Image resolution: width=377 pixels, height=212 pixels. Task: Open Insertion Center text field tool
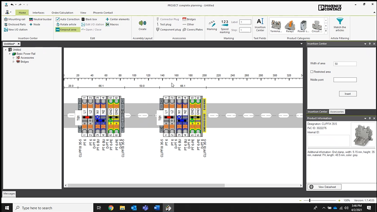[x=260, y=25]
